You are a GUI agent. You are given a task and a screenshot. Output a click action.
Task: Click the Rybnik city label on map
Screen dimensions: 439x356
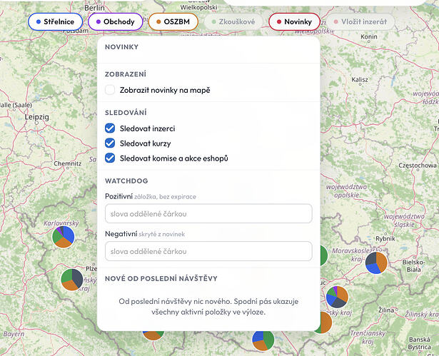point(385,238)
